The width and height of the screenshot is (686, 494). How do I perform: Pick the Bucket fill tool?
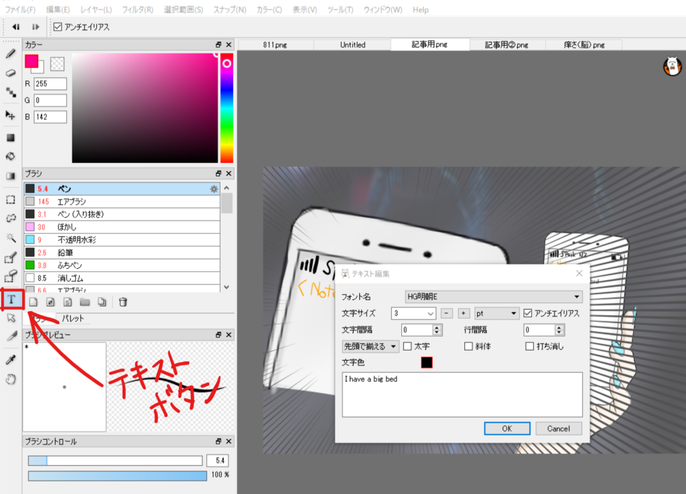pyautogui.click(x=11, y=156)
